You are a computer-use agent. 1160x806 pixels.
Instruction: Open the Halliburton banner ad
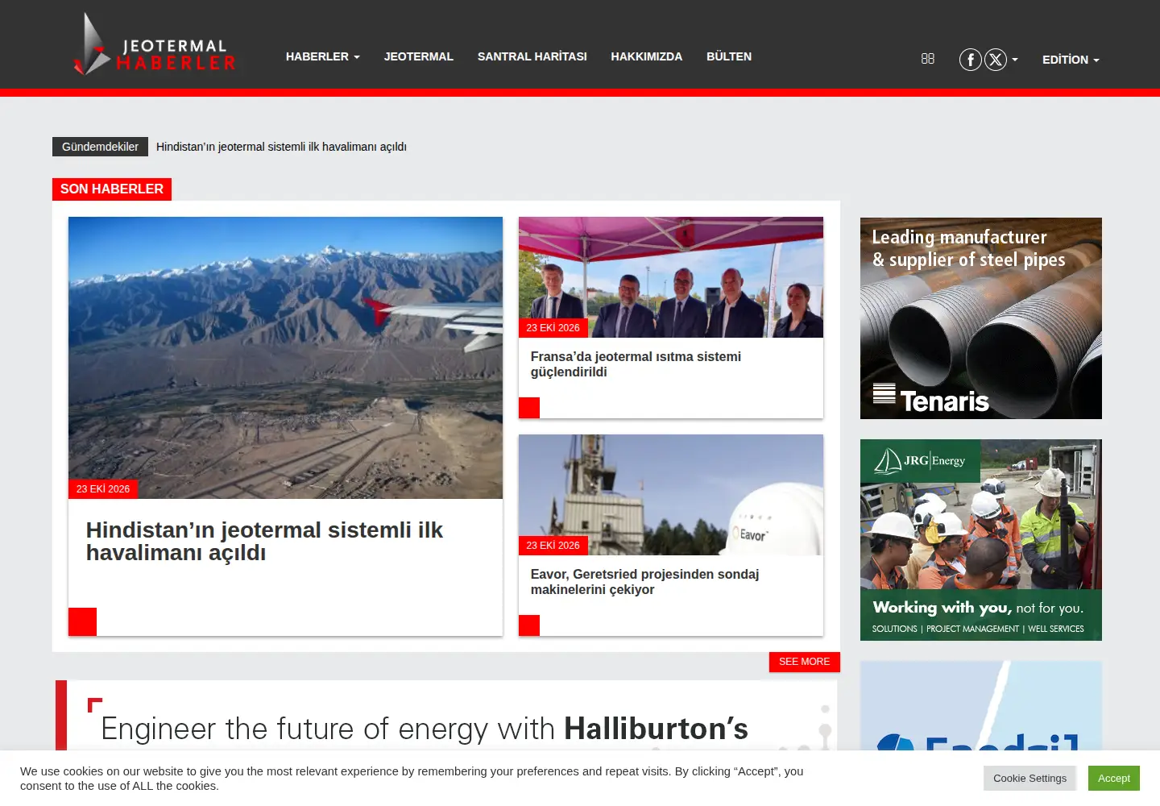(x=446, y=716)
